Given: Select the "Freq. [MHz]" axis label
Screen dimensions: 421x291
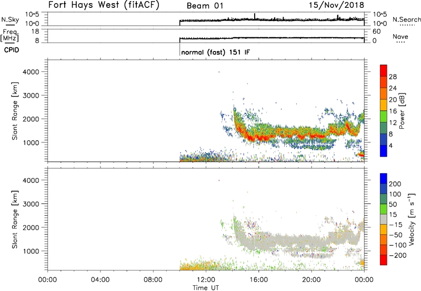Looking at the screenshot, I should tap(9, 35).
